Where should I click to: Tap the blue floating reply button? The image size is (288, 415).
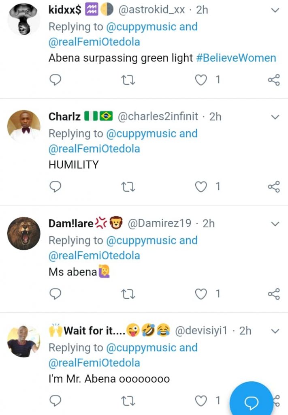point(252,402)
